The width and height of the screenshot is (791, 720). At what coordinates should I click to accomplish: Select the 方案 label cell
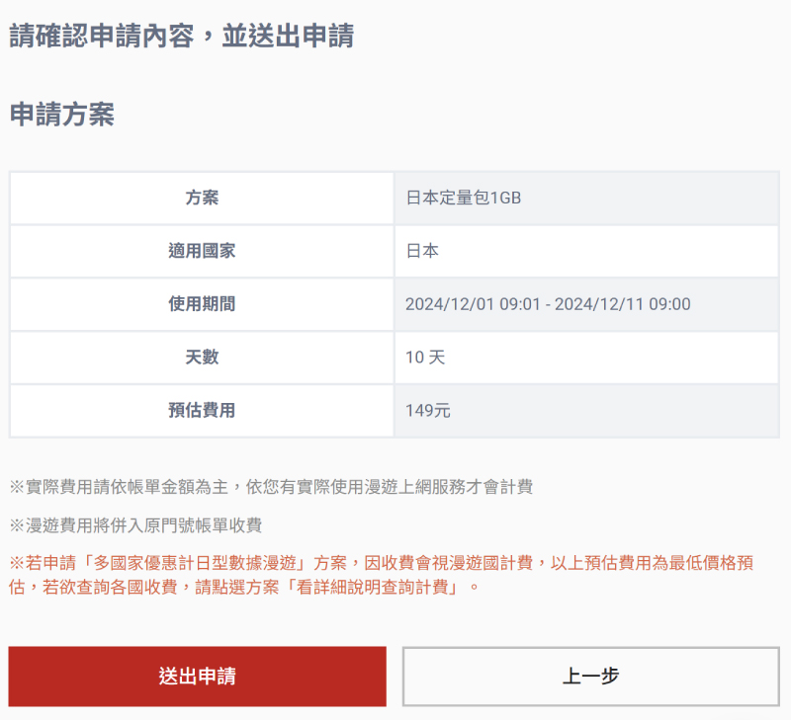[202, 198]
